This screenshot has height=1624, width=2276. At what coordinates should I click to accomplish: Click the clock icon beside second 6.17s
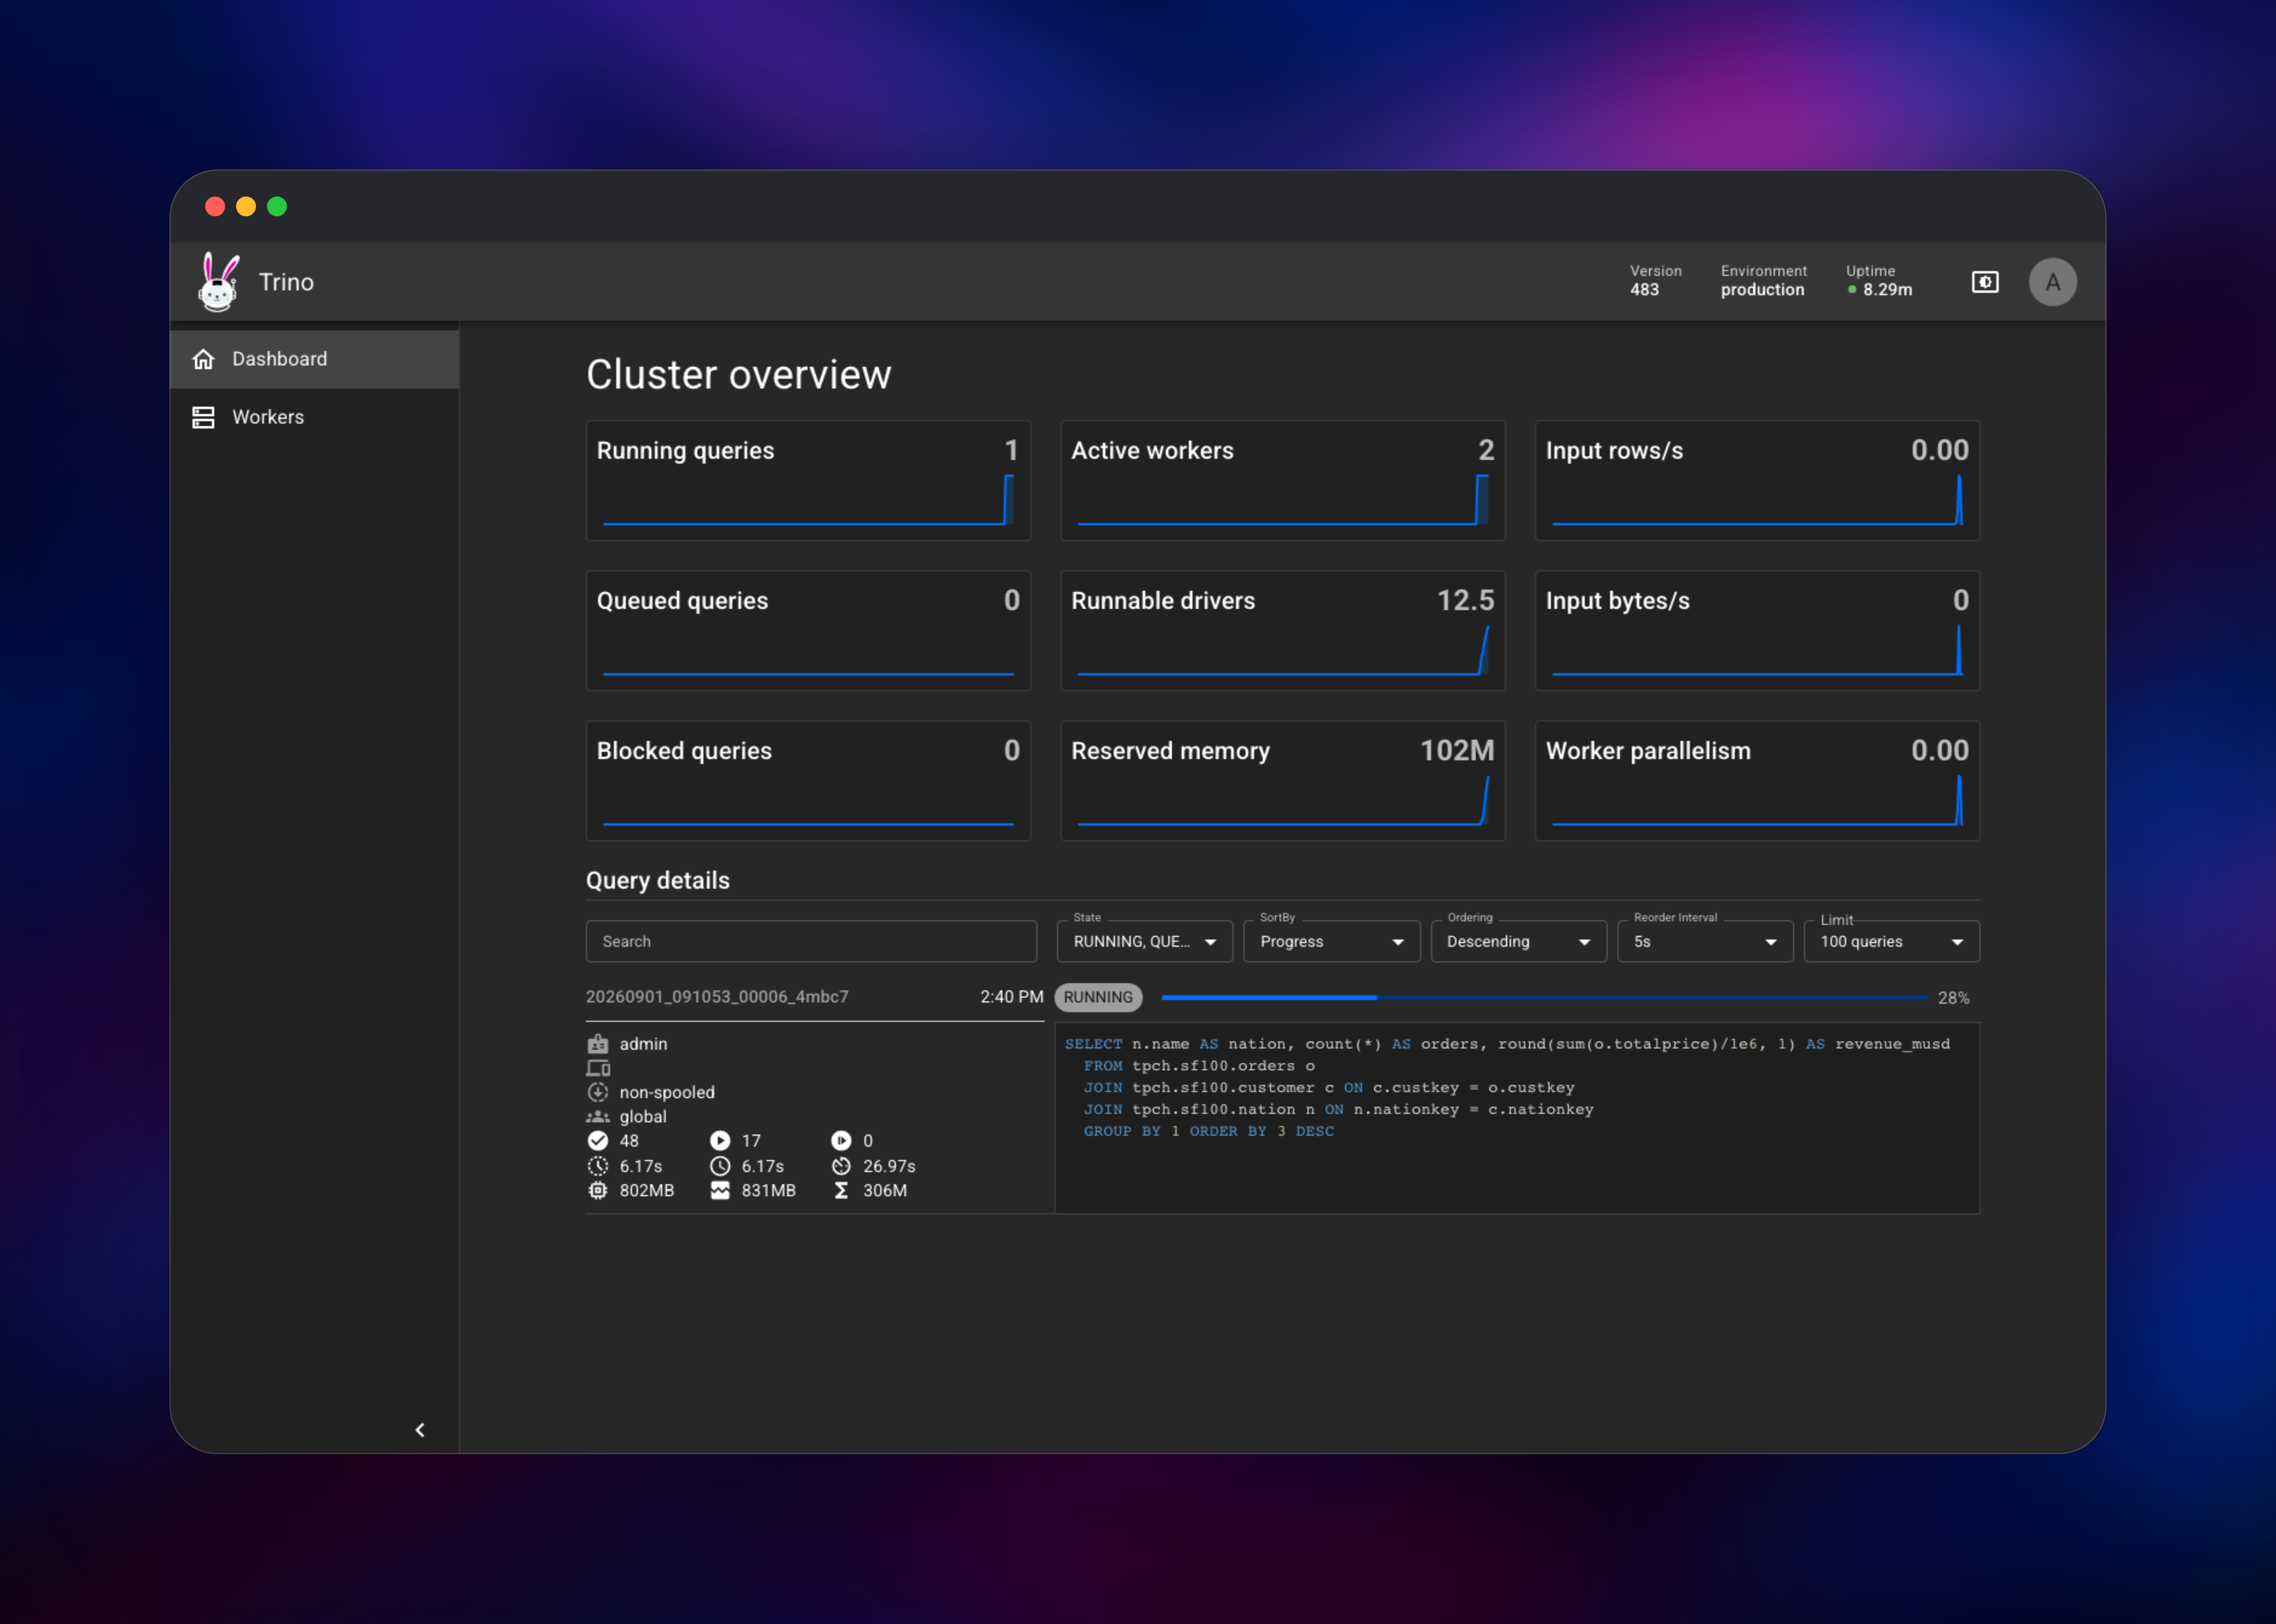point(720,1166)
